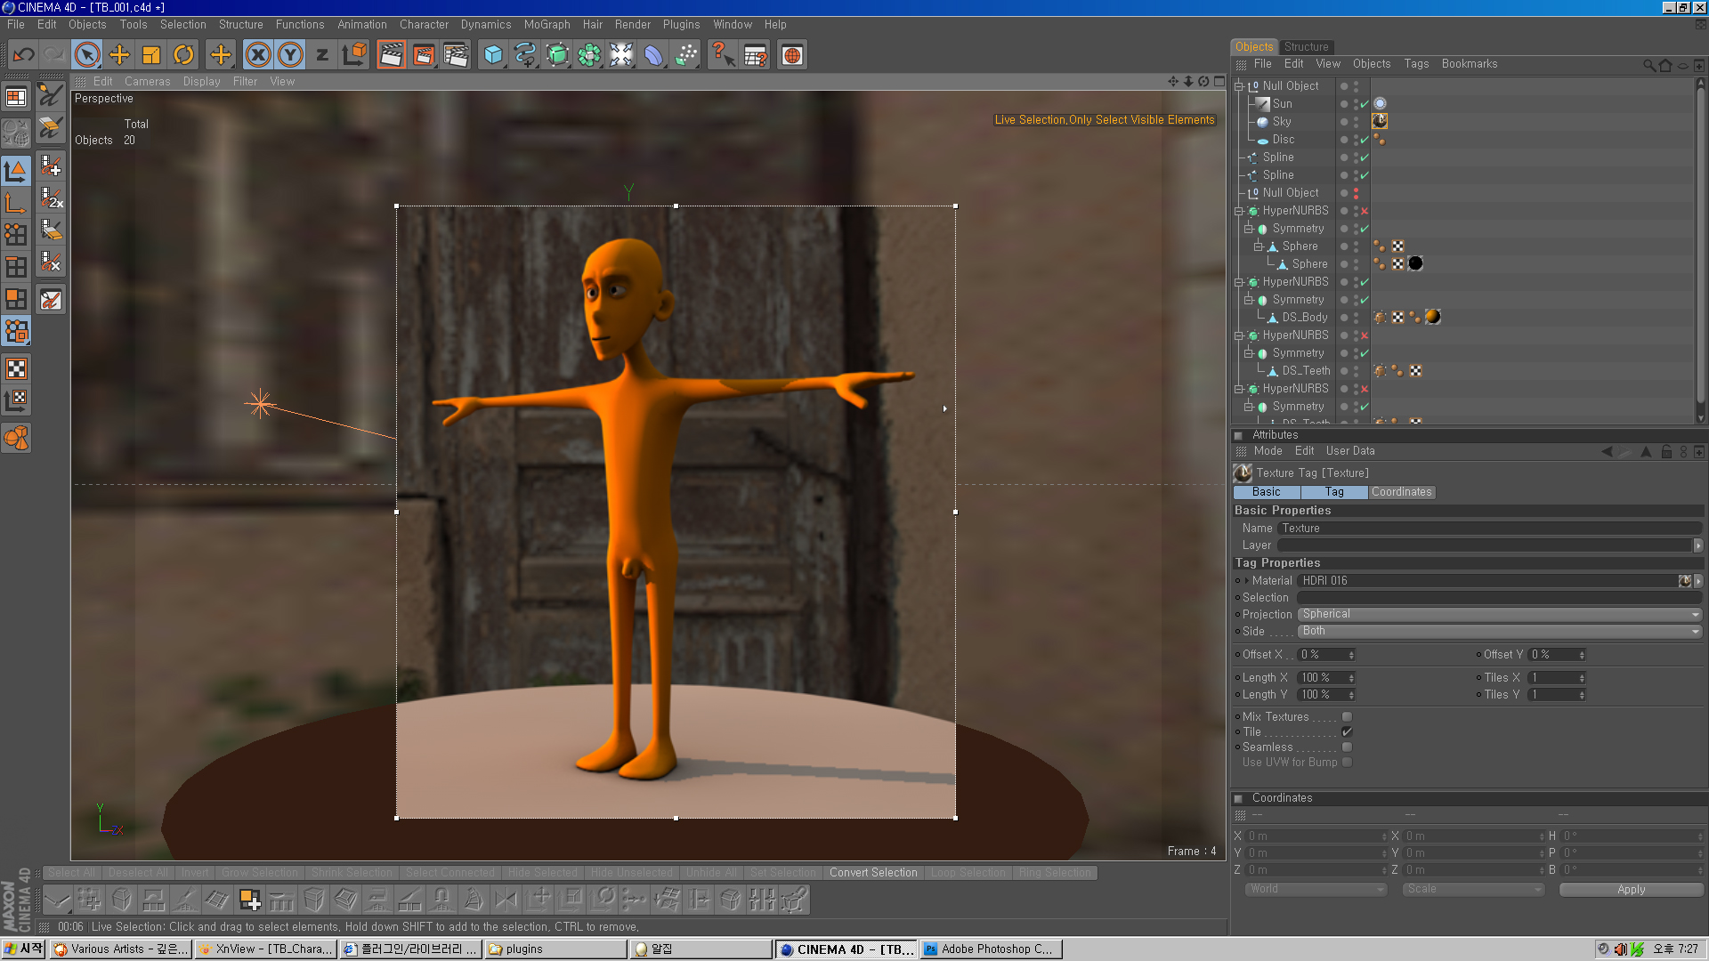Click Render in Picture Viewer icon
Image resolution: width=1709 pixels, height=961 pixels.
pos(424,55)
